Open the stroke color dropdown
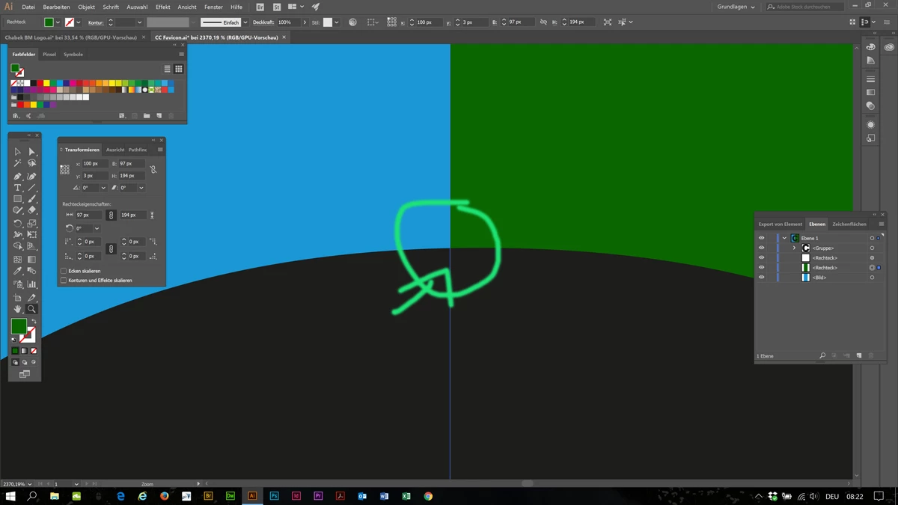This screenshot has height=505, width=898. [x=79, y=22]
